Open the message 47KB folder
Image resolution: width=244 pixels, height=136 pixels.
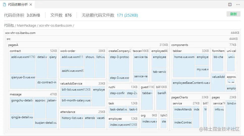[33, 94]
